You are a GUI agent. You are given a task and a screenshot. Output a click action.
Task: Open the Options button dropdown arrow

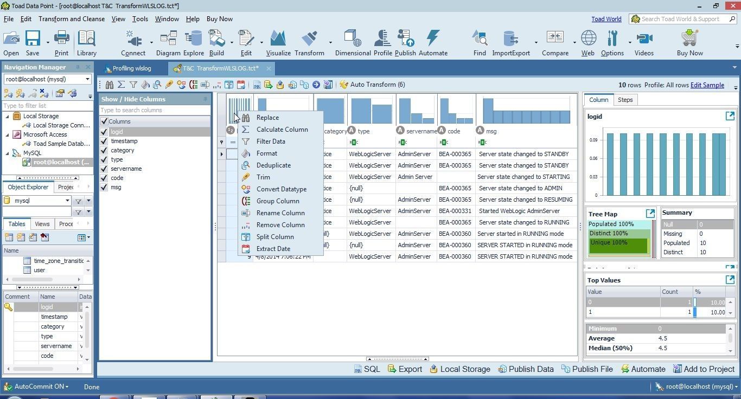click(x=629, y=42)
